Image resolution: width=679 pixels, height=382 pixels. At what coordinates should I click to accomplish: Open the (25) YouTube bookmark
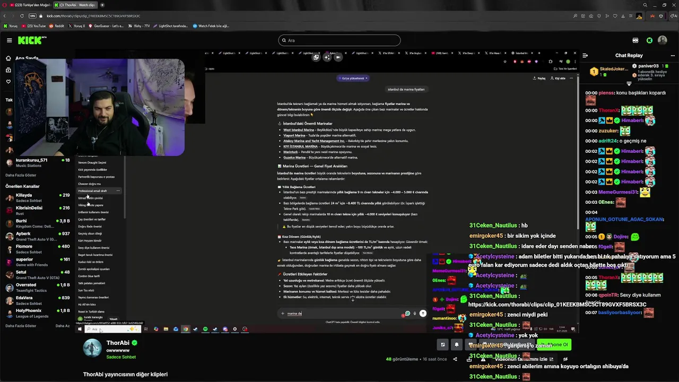(x=33, y=25)
